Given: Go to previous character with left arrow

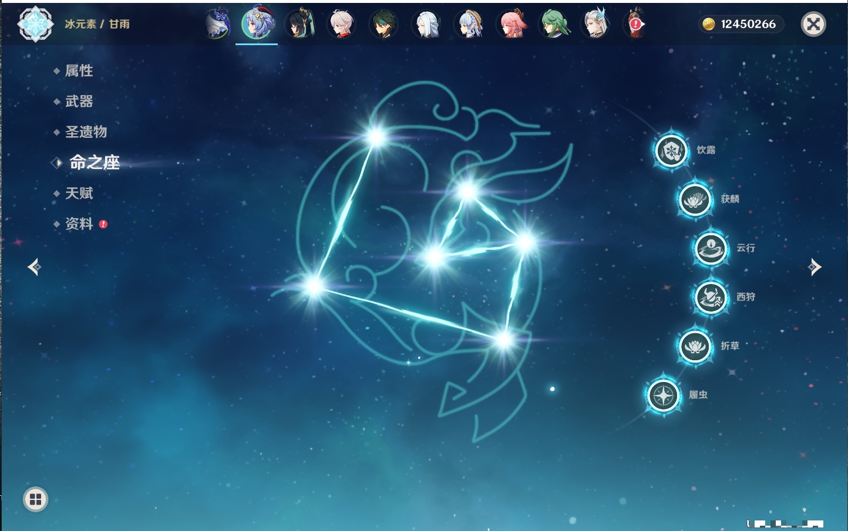Looking at the screenshot, I should [34, 267].
